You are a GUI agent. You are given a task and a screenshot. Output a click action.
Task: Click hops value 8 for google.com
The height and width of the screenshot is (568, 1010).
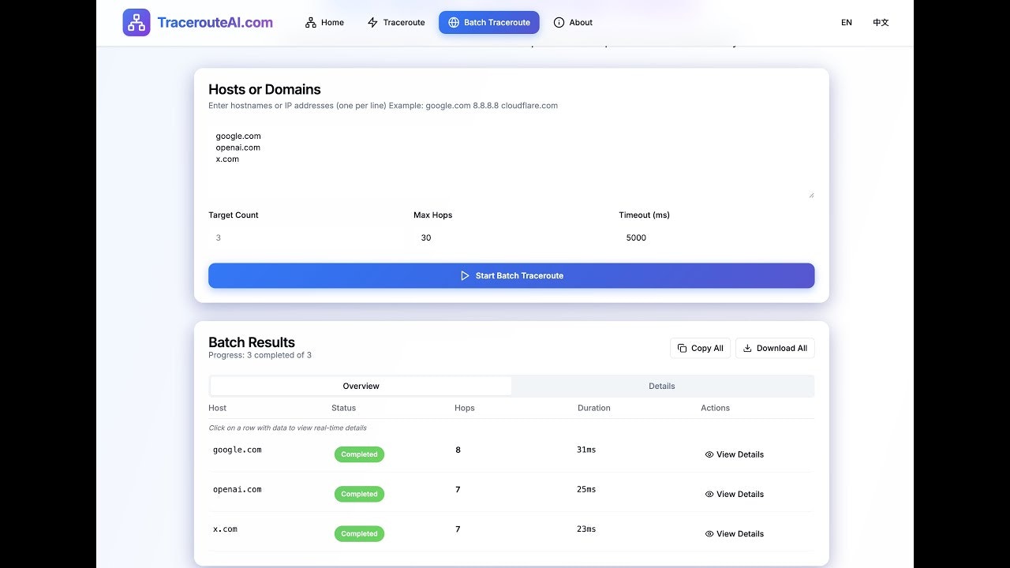click(458, 450)
